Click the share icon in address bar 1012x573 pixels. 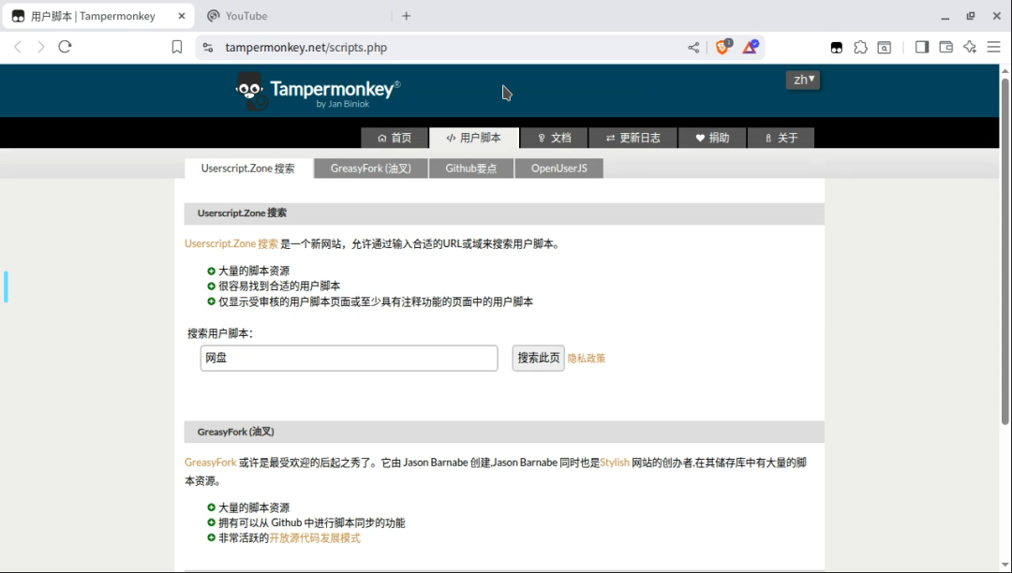[x=693, y=47]
